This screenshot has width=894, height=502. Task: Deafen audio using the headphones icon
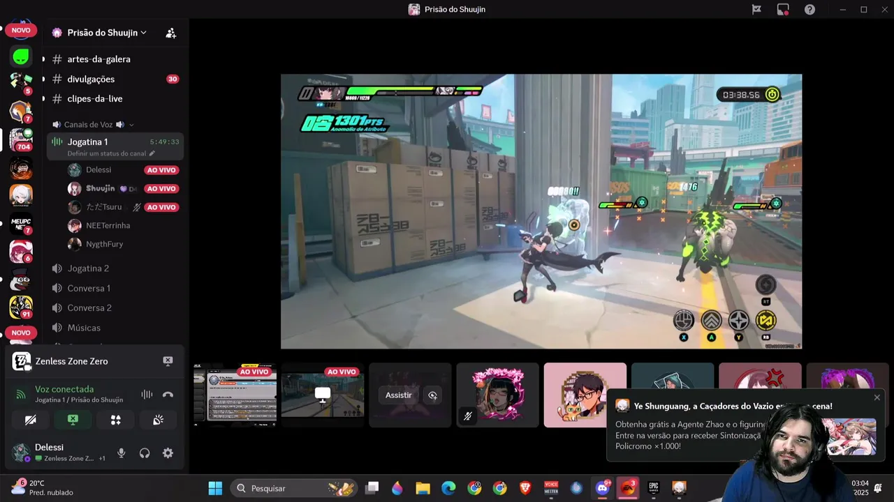(145, 453)
